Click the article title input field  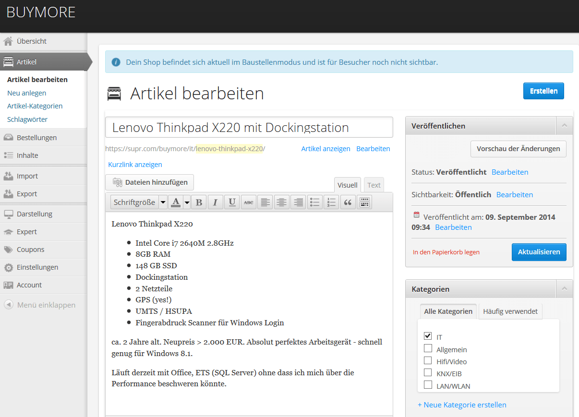[249, 127]
